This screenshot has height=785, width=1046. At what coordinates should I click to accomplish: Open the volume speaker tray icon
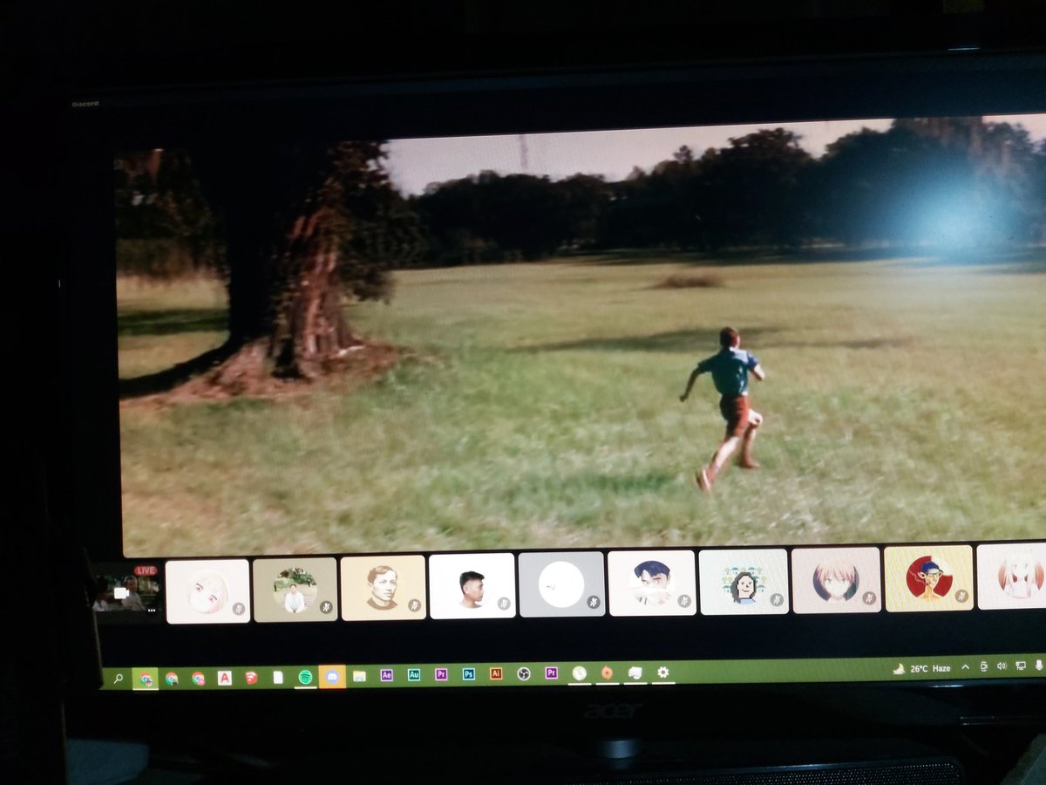click(1001, 667)
